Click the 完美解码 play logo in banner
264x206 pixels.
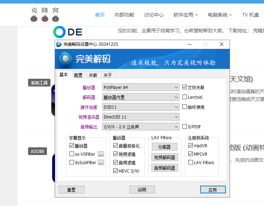pos(66,59)
